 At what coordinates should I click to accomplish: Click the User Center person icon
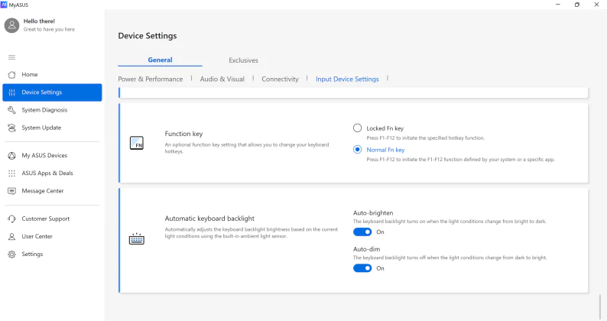coord(12,236)
